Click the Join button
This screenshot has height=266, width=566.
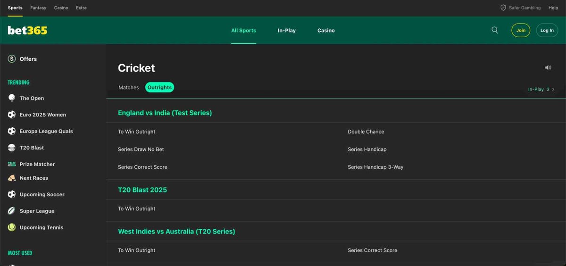coord(521,30)
